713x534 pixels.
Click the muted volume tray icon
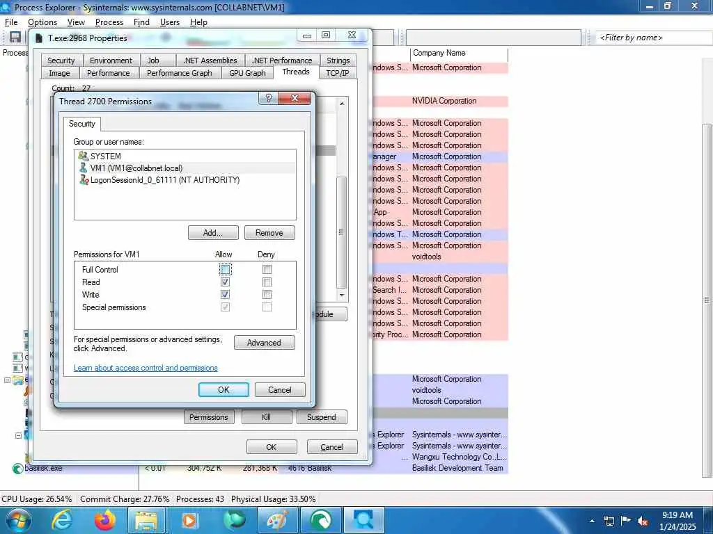click(x=643, y=521)
